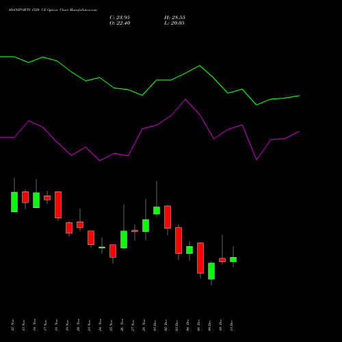342x342 pixels.
Task: Select the 27 Nov date label
Action: point(133,325)
